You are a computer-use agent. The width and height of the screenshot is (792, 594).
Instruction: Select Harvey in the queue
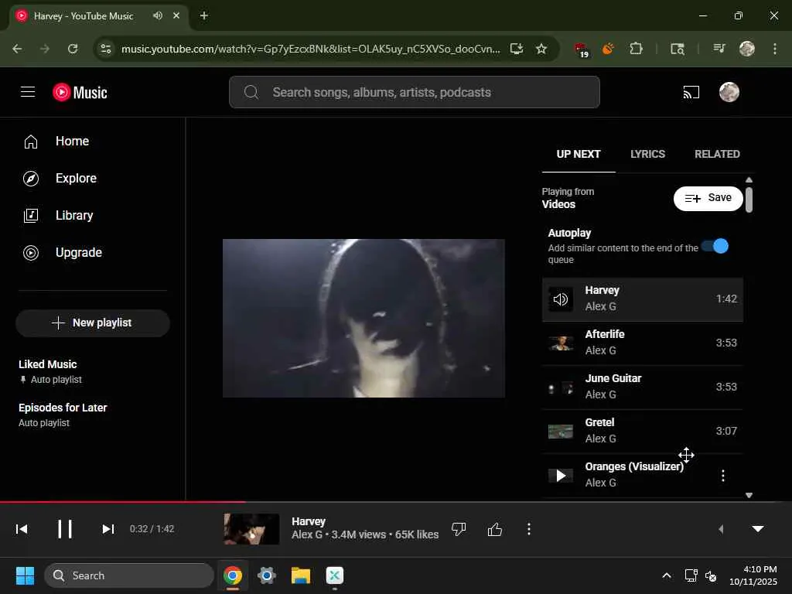coord(643,299)
